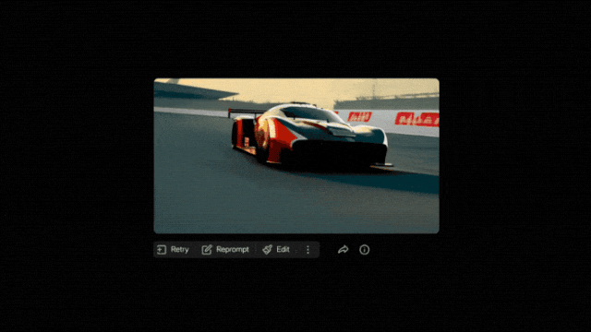Open the generated race car image

[x=296, y=156]
